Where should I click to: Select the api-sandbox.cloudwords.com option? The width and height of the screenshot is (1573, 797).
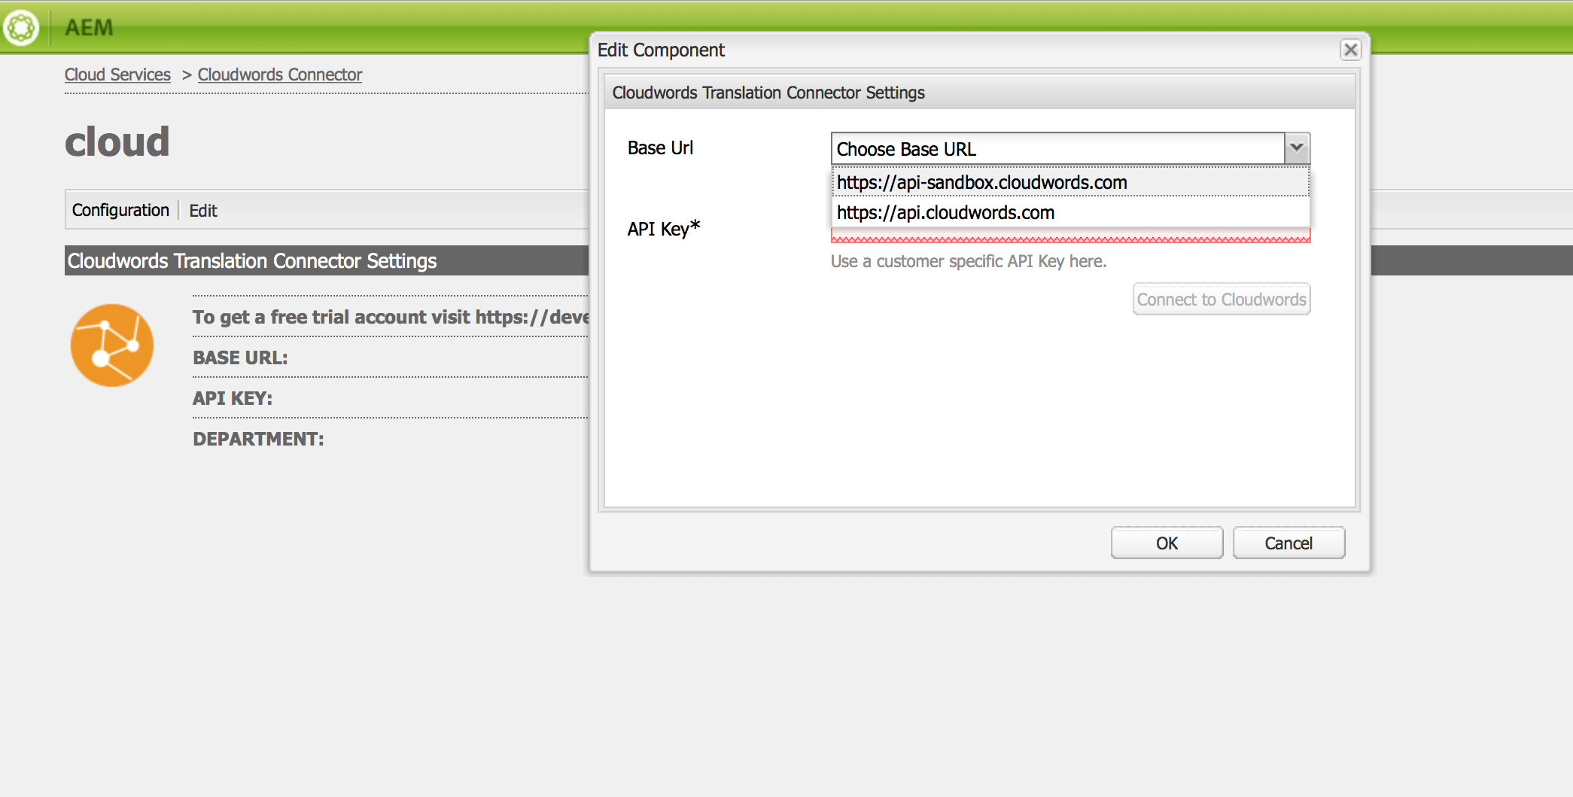tap(981, 183)
